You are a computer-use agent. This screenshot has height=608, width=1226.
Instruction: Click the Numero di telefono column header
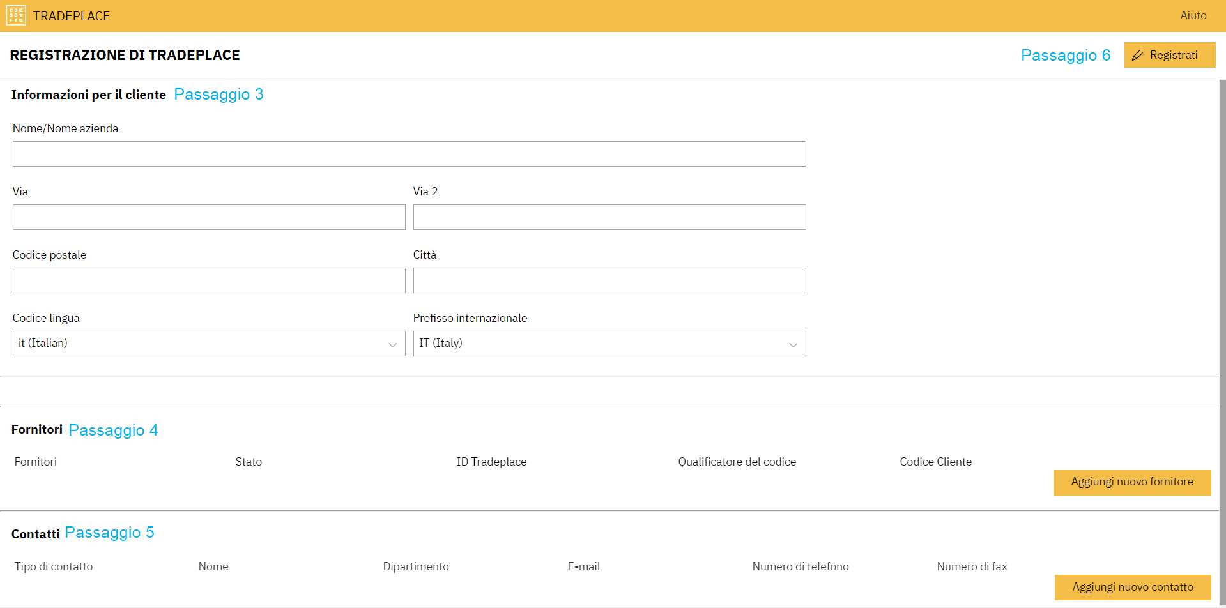(x=800, y=566)
